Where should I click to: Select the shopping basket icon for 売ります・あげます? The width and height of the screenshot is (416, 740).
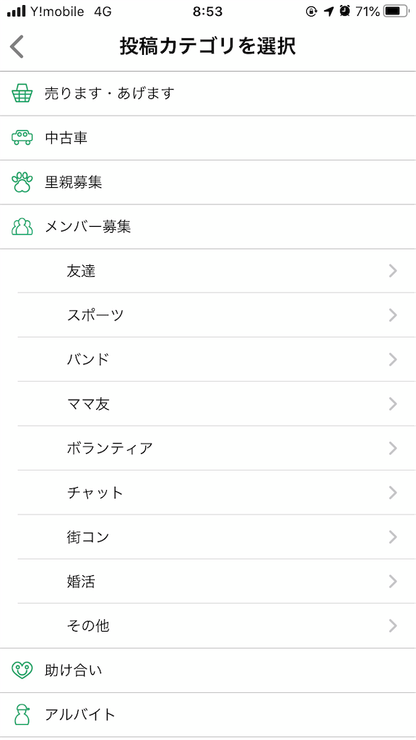[24, 93]
